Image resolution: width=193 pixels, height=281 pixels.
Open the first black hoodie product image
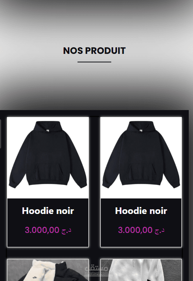pos(48,158)
